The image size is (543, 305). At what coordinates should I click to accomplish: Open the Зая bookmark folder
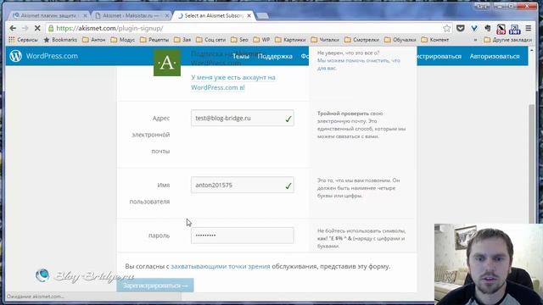pyautogui.click(x=182, y=40)
